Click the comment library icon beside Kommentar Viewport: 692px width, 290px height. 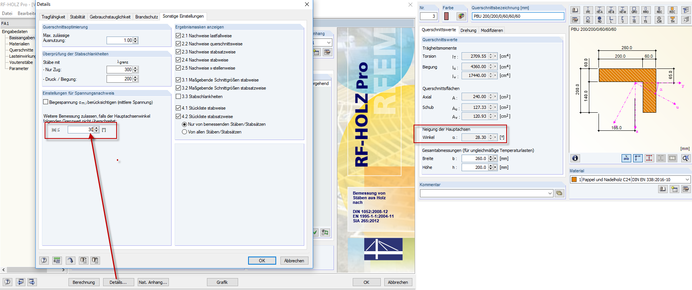coord(559,193)
